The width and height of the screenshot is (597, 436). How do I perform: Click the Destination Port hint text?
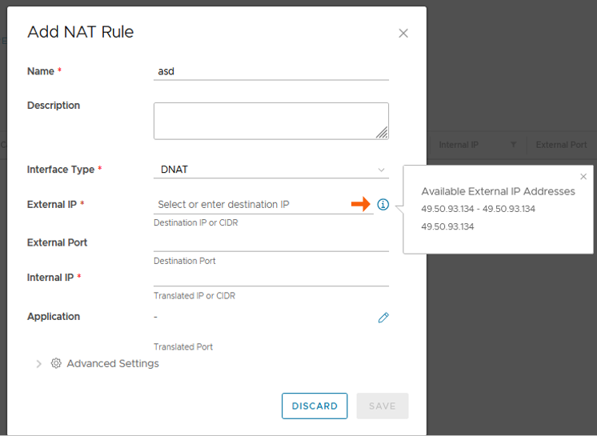(185, 261)
